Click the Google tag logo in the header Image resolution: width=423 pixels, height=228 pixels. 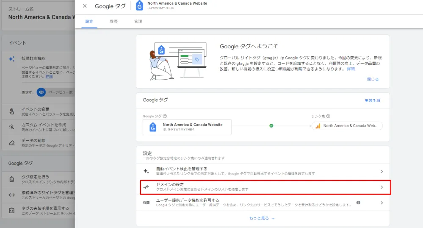[139, 6]
